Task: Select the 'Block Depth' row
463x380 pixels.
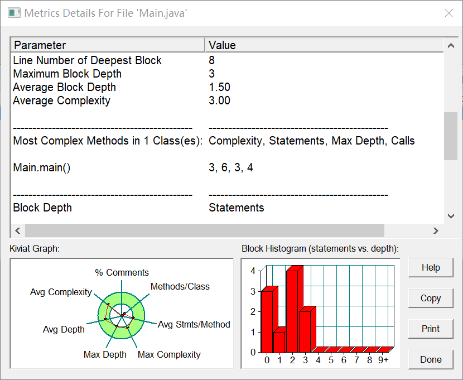Action: click(x=228, y=208)
